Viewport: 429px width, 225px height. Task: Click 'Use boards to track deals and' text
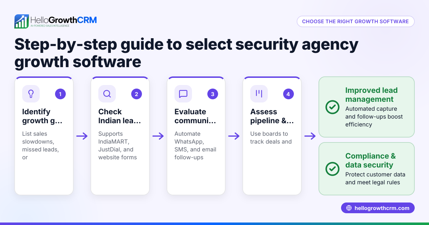point(271,137)
